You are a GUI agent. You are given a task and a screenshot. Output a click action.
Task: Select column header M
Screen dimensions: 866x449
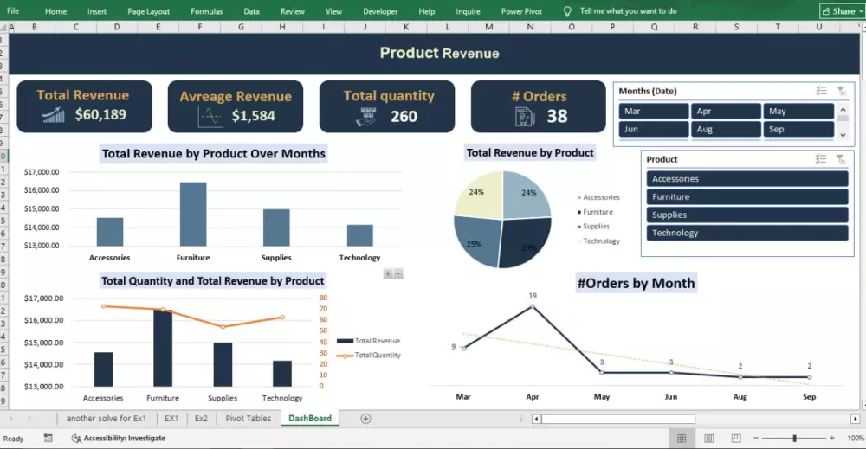488,27
